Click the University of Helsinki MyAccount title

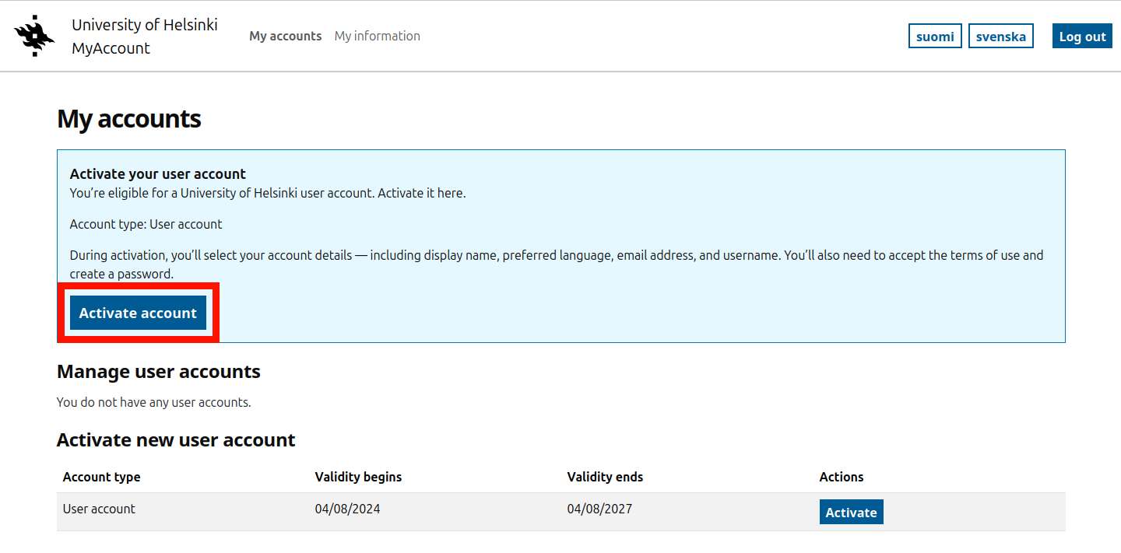click(144, 37)
